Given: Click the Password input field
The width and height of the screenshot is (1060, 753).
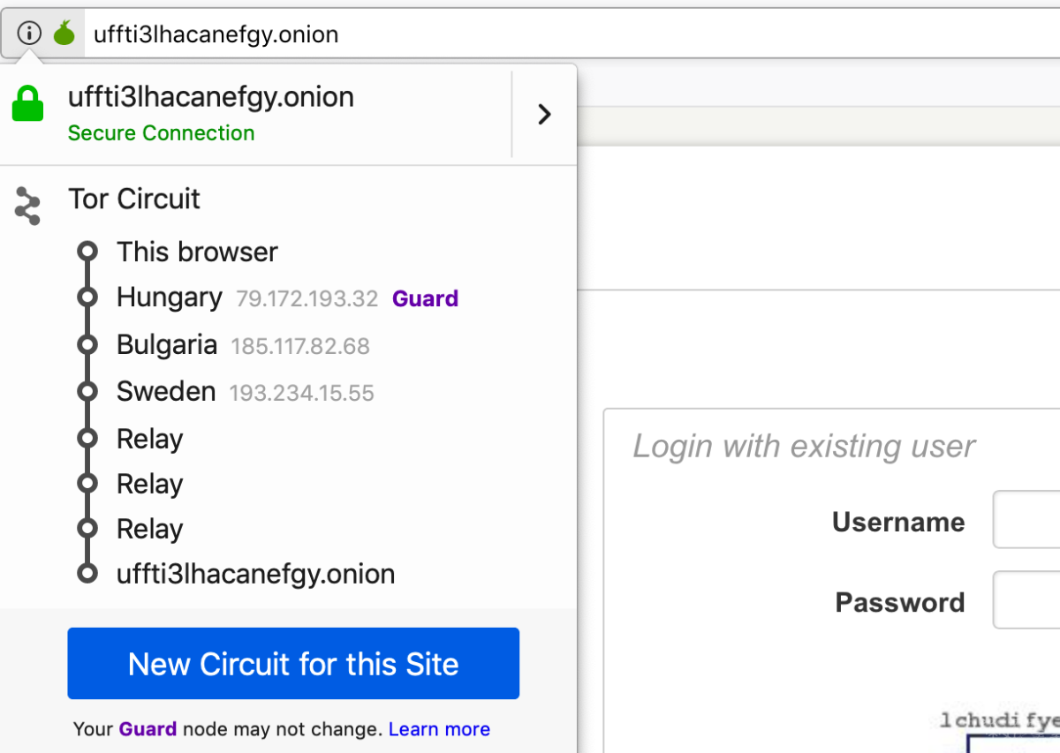Looking at the screenshot, I should (1026, 601).
